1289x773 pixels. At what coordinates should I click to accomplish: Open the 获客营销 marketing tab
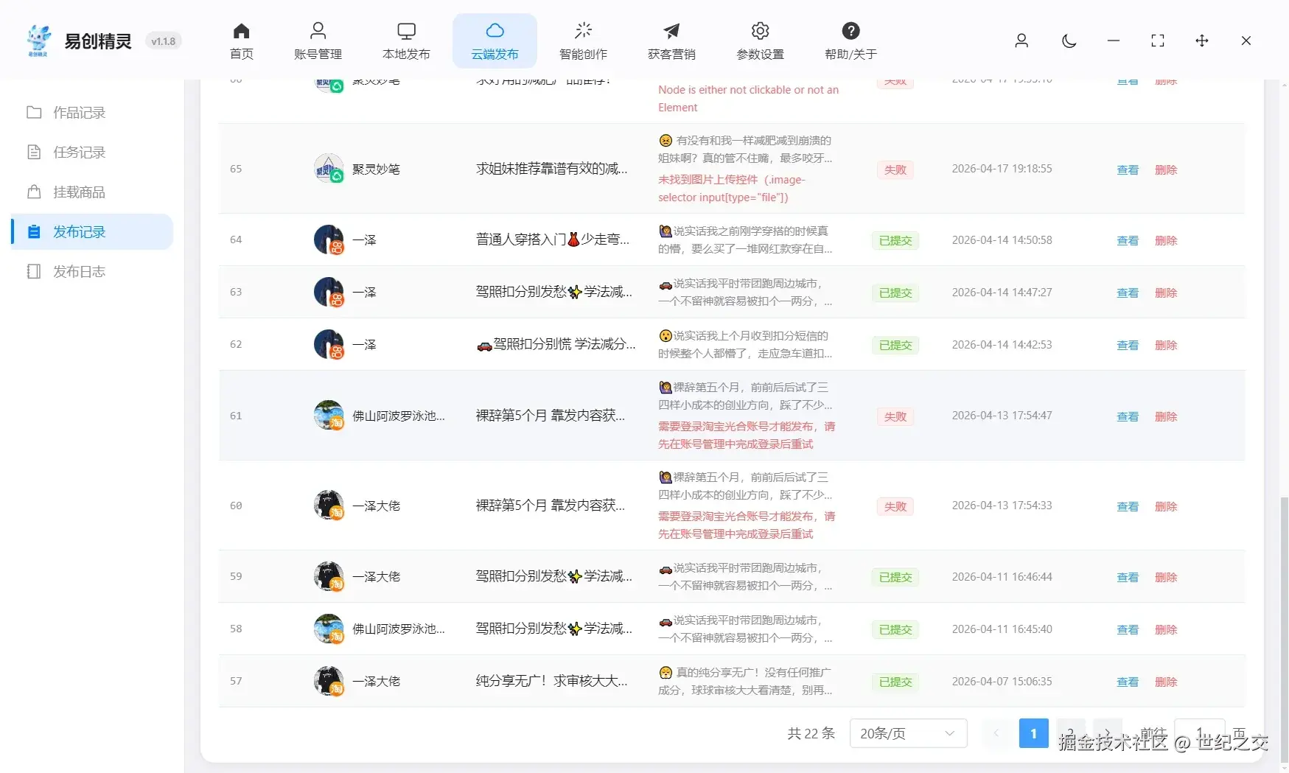(x=671, y=41)
